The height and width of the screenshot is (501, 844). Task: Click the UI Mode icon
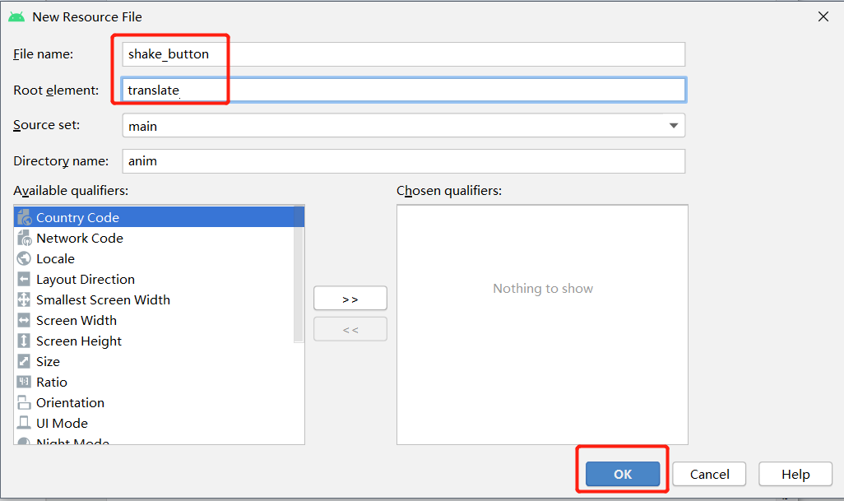coord(24,423)
